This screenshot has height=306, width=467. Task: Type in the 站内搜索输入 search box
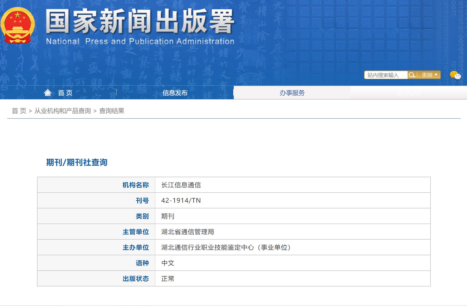(386, 75)
